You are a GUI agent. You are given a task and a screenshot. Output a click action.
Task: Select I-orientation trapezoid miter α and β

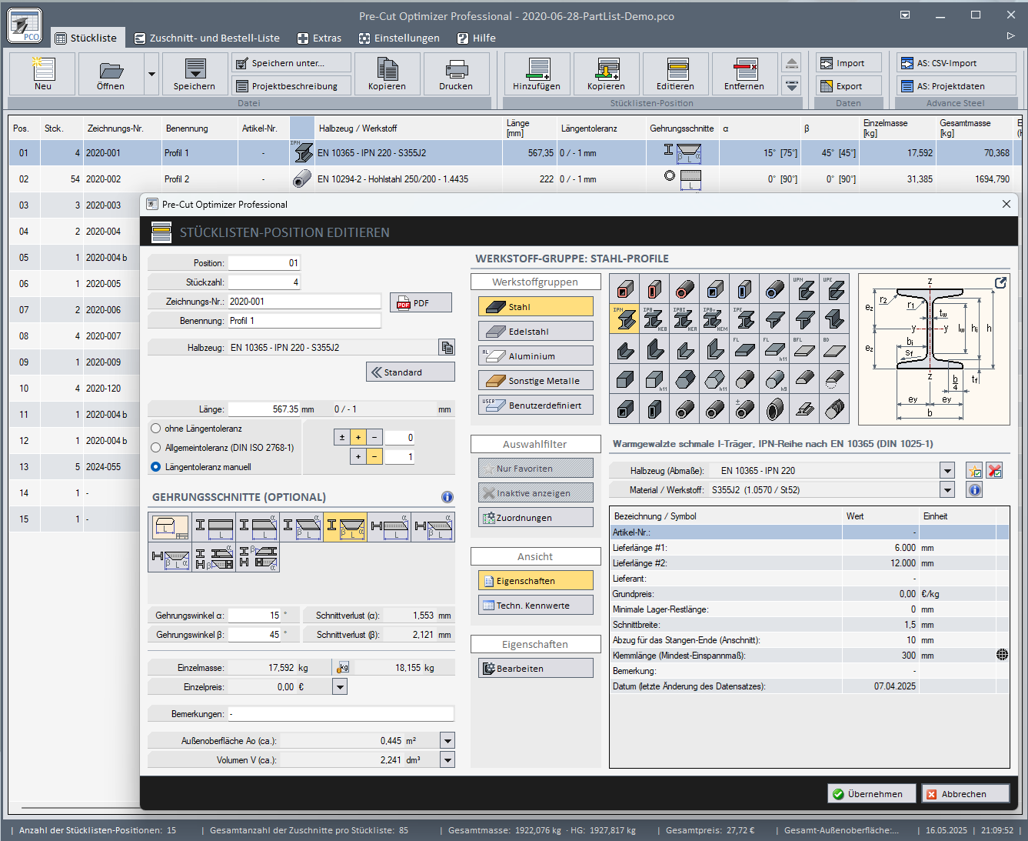point(345,527)
